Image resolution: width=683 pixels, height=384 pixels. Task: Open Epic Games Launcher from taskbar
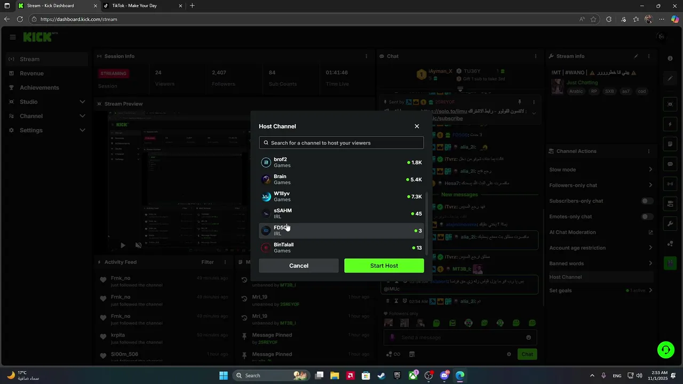pyautogui.click(x=397, y=375)
